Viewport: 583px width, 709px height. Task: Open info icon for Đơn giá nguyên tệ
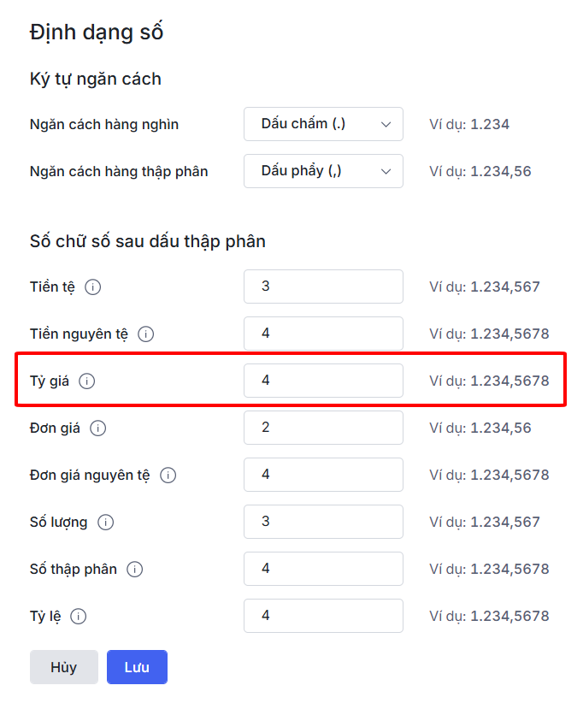[x=168, y=476]
